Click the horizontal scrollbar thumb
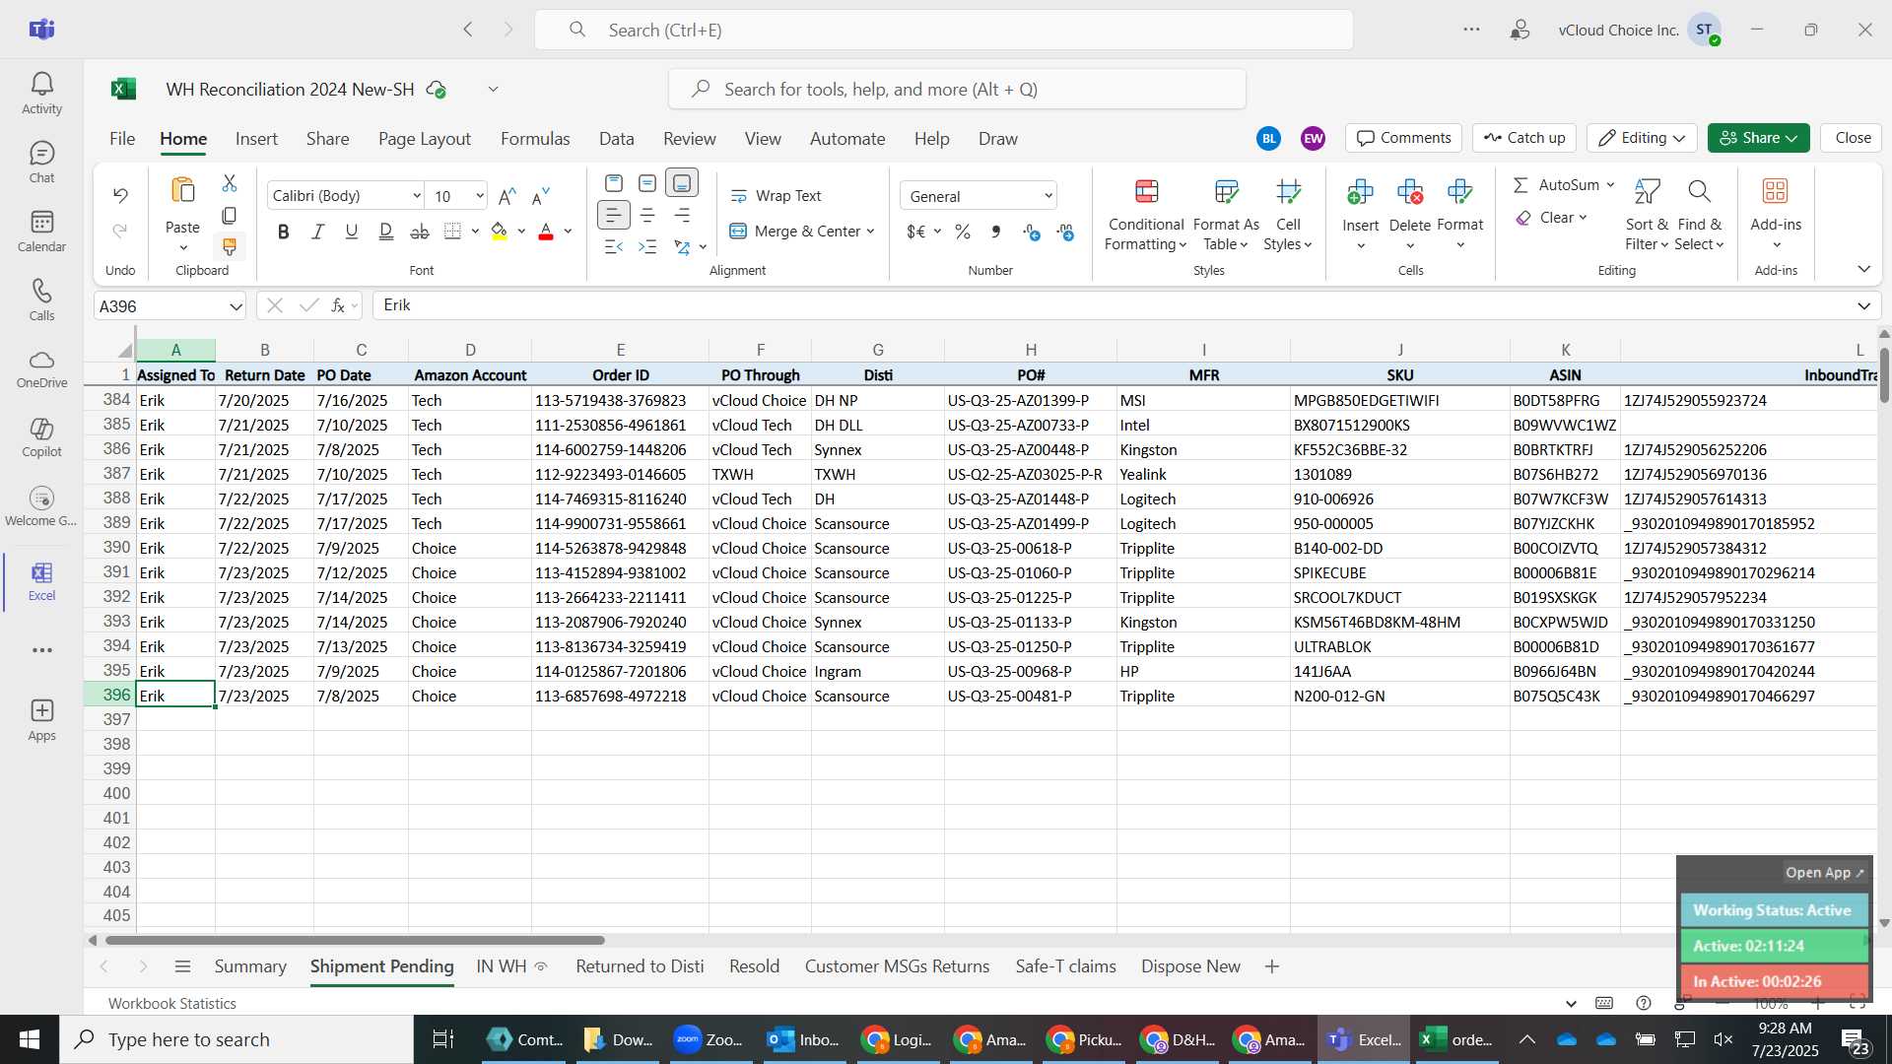Image resolution: width=1892 pixels, height=1064 pixels. [x=355, y=941]
